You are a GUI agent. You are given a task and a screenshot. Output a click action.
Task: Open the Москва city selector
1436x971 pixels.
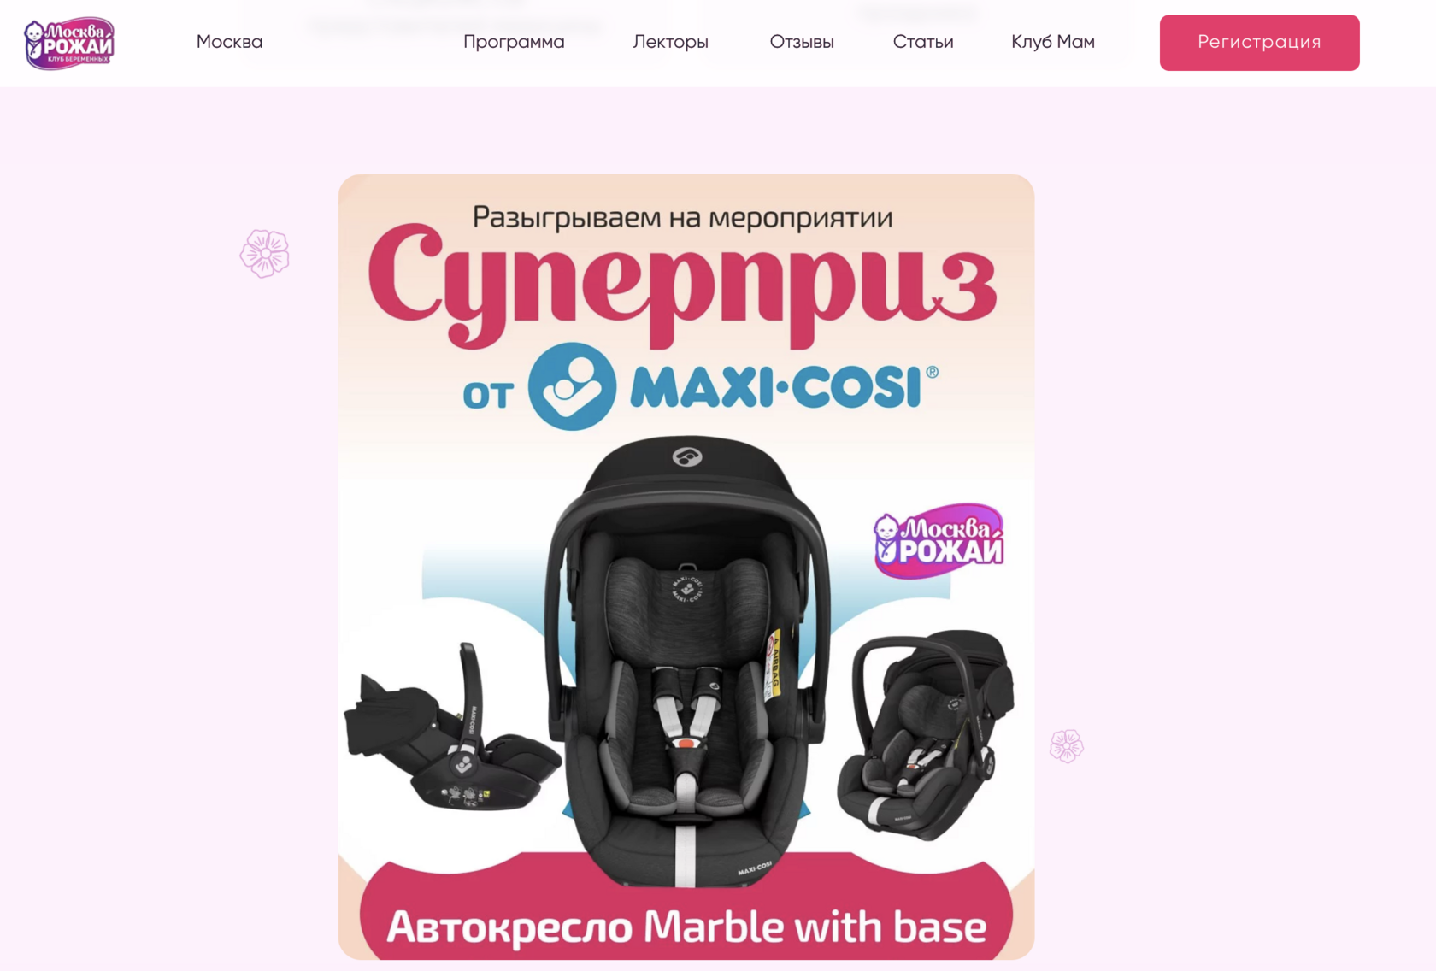(x=229, y=42)
